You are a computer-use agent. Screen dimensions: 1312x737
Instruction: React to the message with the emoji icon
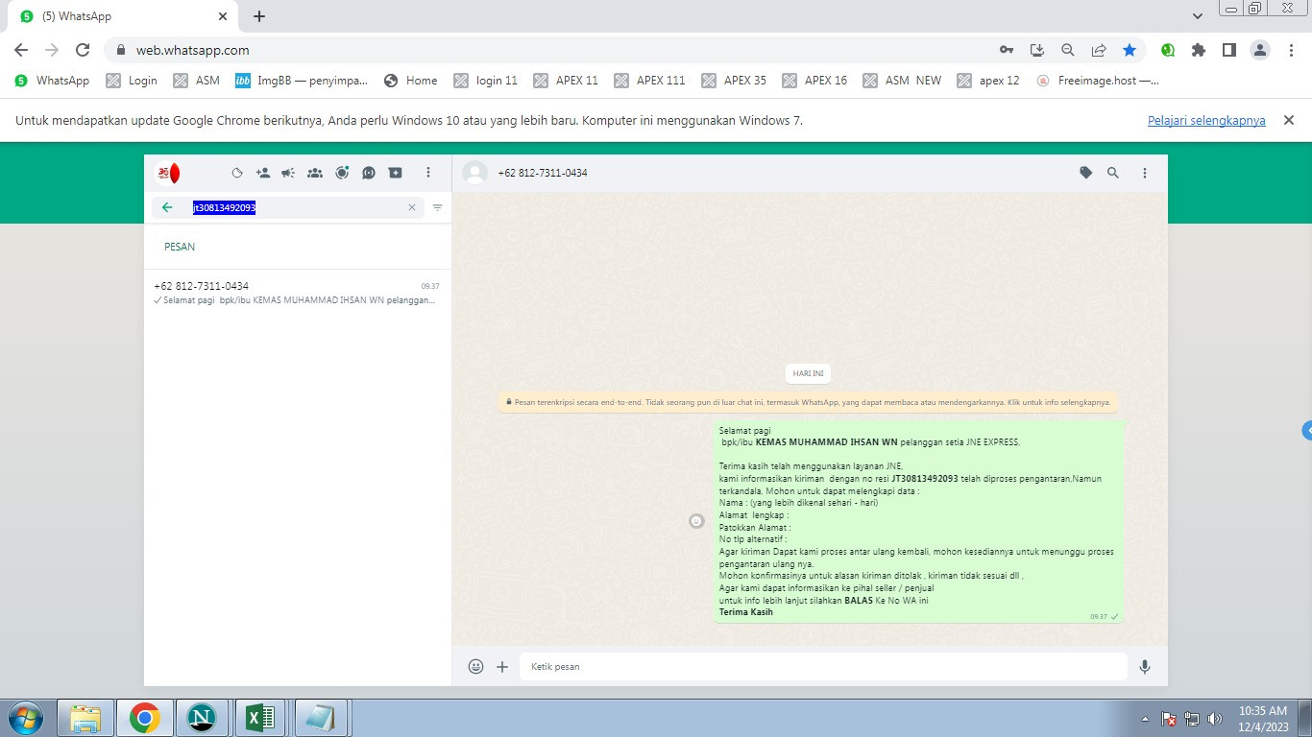tap(697, 521)
